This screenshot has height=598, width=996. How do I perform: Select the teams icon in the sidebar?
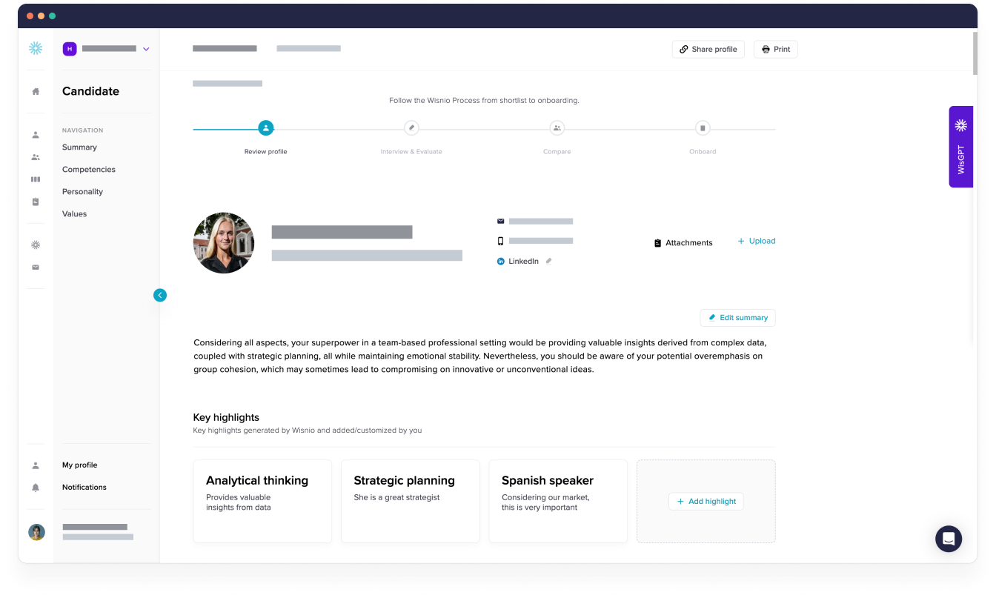[35, 157]
